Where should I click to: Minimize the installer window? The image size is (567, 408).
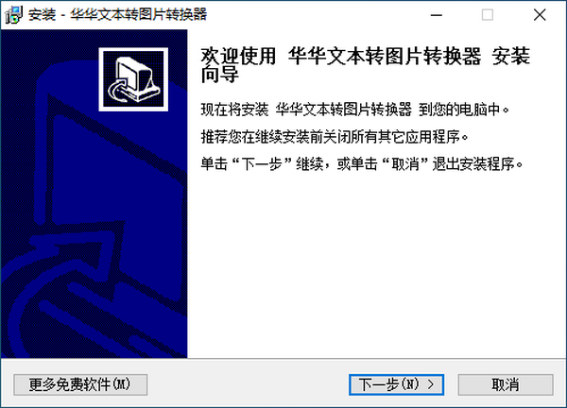click(x=437, y=15)
